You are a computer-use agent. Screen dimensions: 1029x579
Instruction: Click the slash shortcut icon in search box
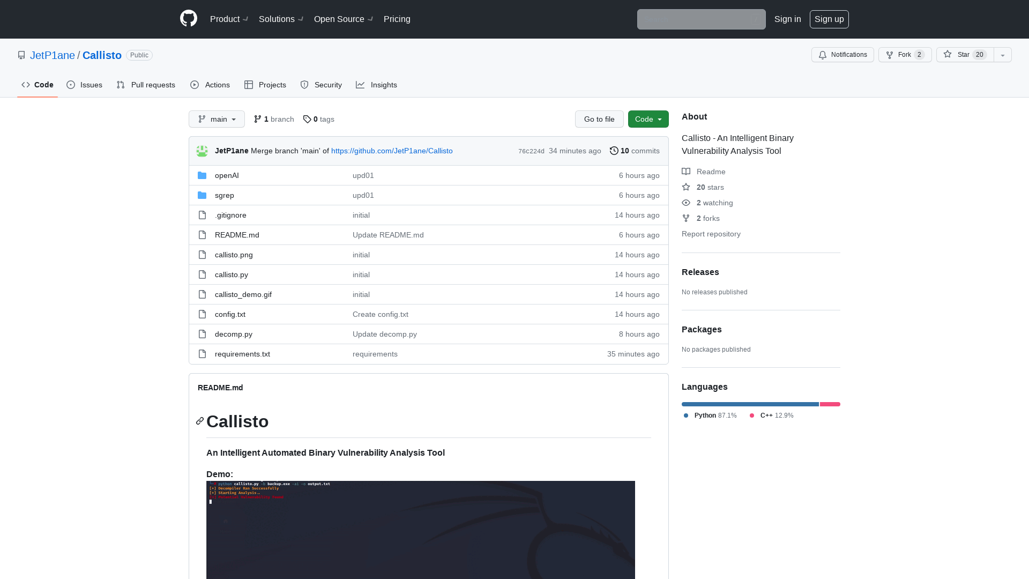click(x=755, y=19)
